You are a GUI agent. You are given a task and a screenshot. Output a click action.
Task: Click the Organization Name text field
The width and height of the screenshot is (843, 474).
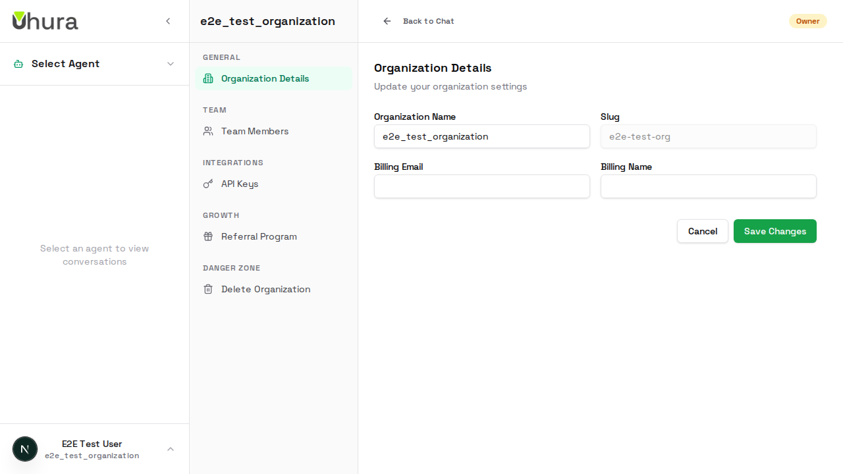click(481, 136)
